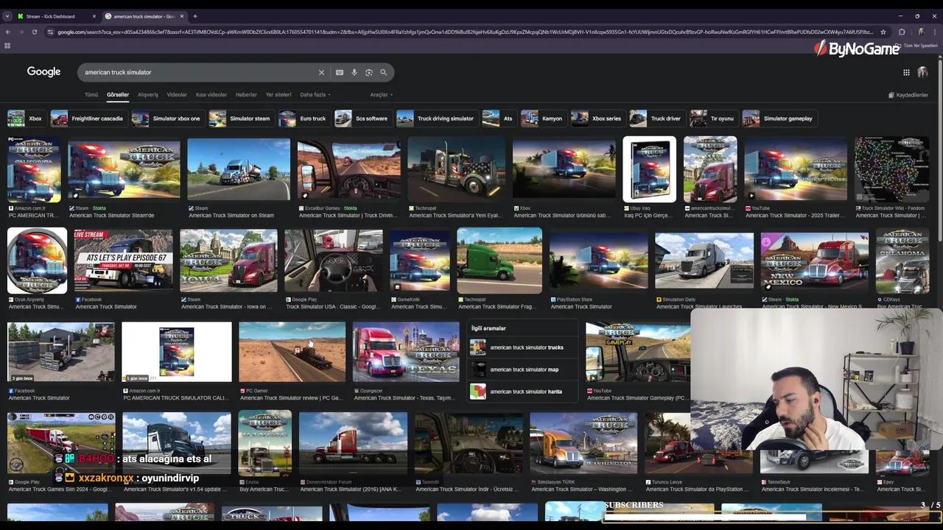This screenshot has width=943, height=530.
Task: Switch to the 'Alışveriş' tab
Action: (148, 94)
